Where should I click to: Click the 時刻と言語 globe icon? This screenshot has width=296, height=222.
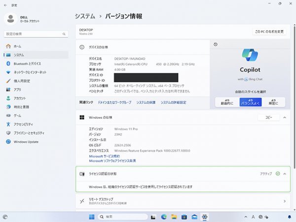8,107
